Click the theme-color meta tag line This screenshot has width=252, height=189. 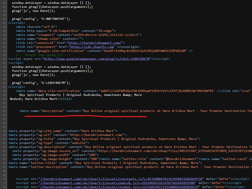pyautogui.click(x=49, y=39)
